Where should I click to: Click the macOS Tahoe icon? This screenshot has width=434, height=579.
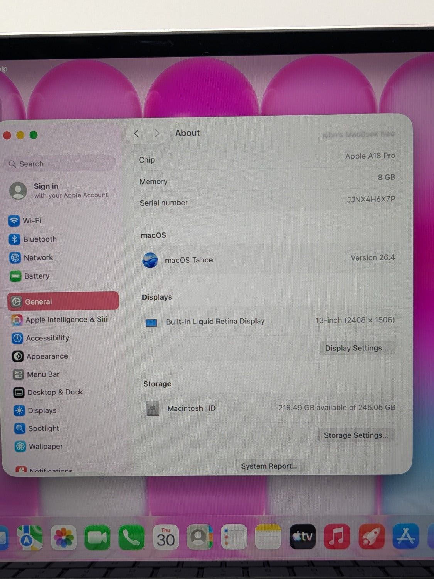pyautogui.click(x=150, y=260)
